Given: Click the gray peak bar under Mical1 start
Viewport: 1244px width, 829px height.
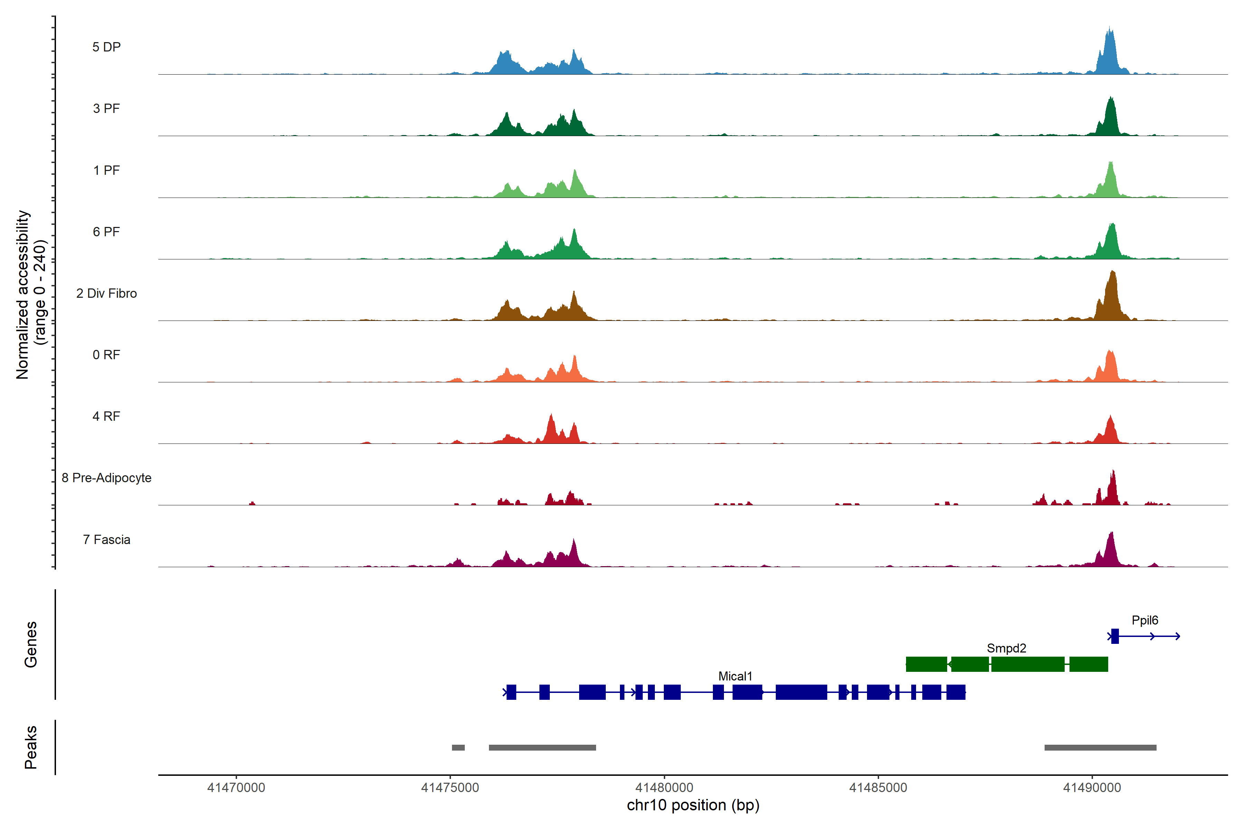Looking at the screenshot, I should (542, 747).
